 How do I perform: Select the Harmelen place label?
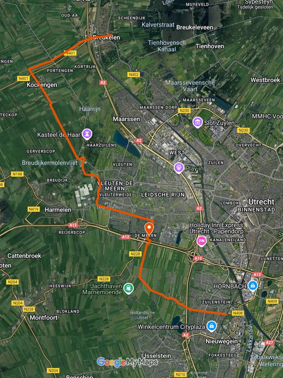click(x=58, y=210)
